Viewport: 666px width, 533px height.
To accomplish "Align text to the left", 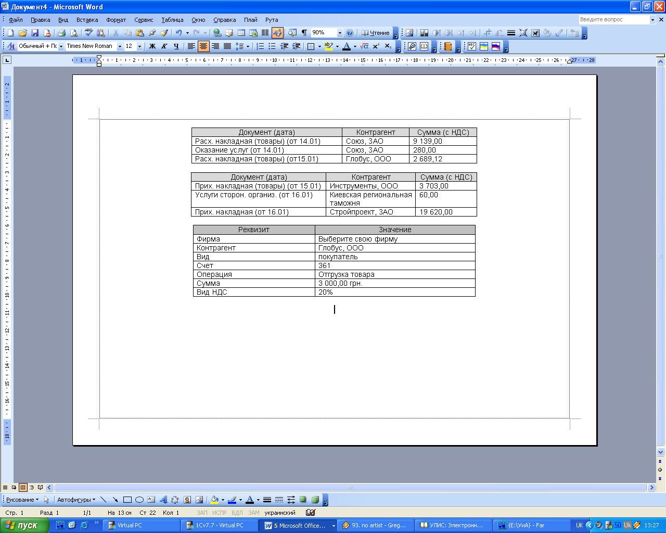I will (x=191, y=46).
